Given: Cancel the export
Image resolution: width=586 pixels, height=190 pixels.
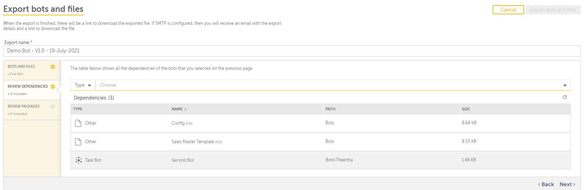Looking at the screenshot, I should pyautogui.click(x=508, y=10).
